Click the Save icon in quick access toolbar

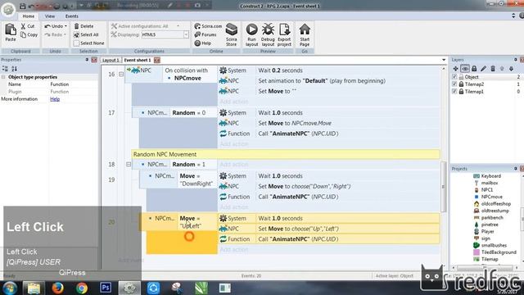coord(22,6)
